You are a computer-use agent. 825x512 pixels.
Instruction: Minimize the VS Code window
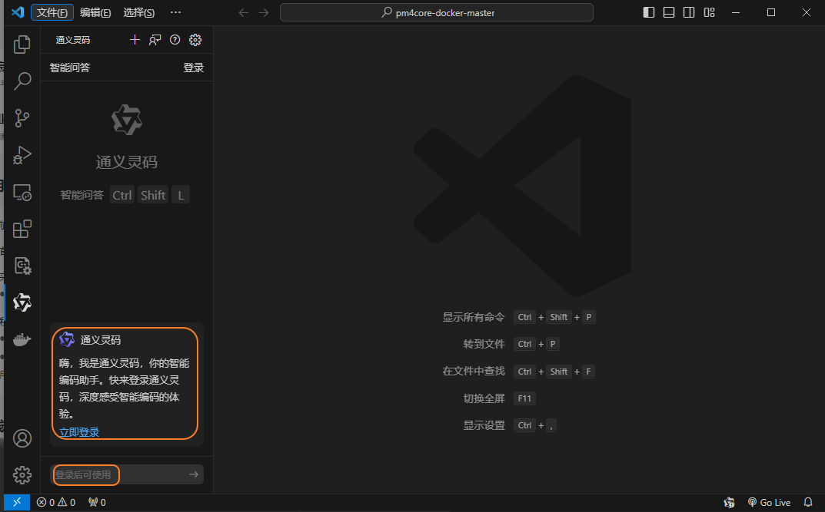pos(736,12)
